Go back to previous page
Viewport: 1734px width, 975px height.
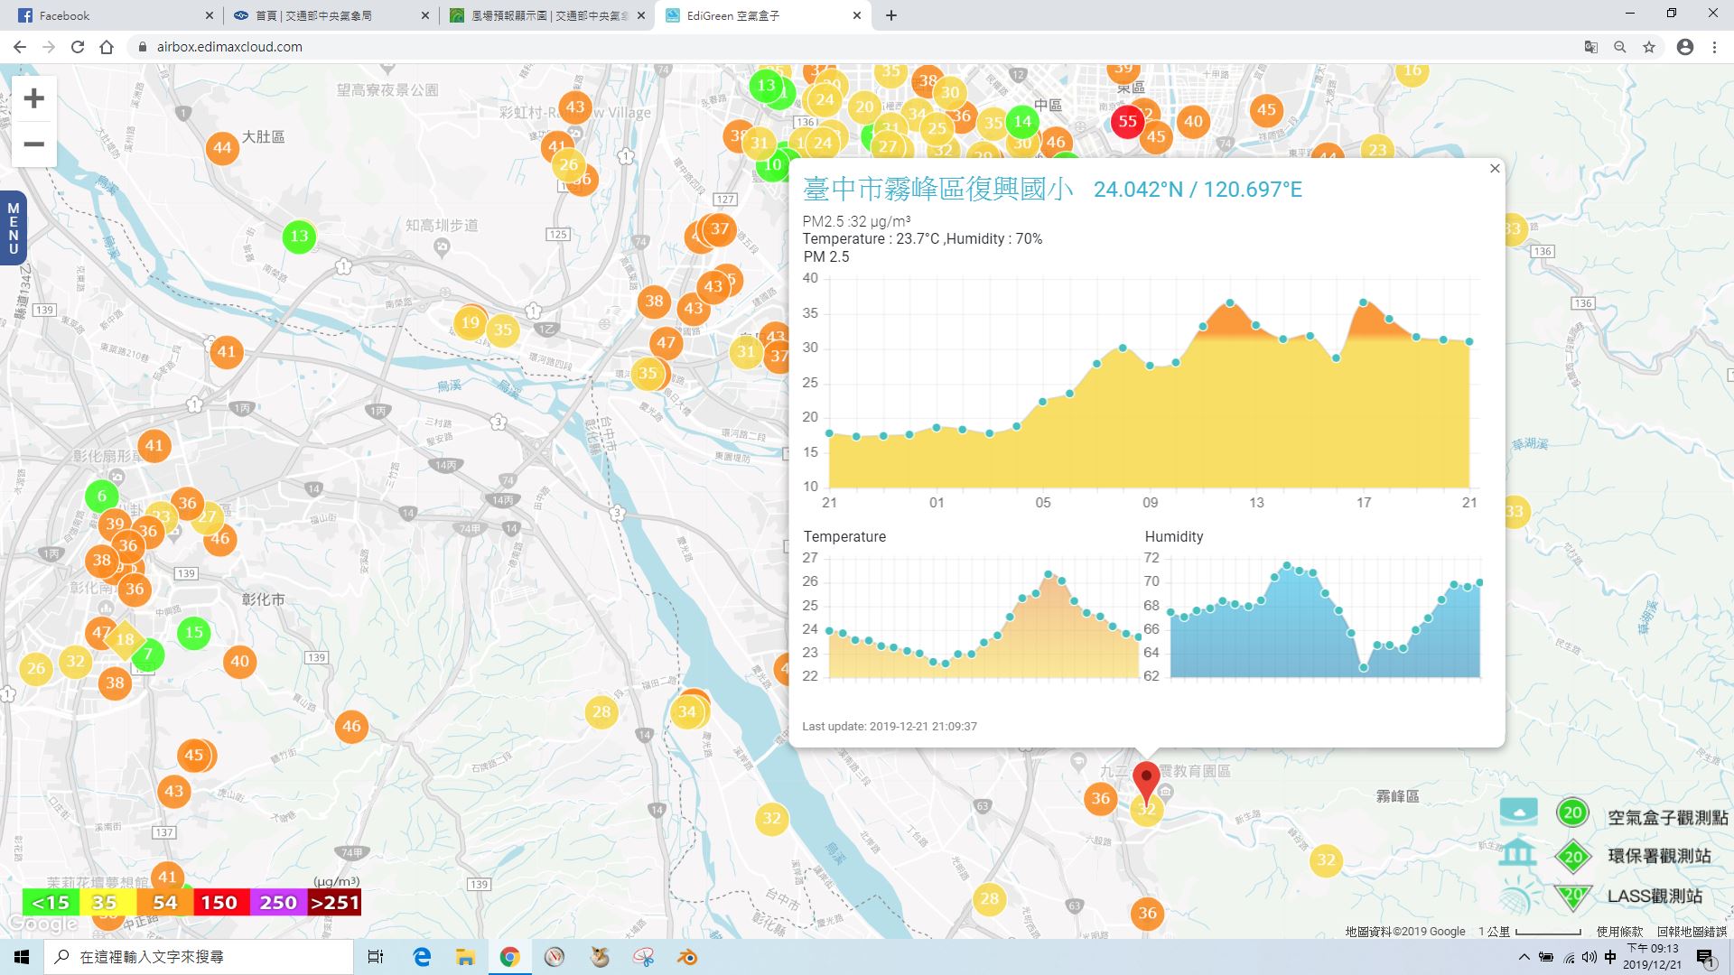tap(20, 47)
